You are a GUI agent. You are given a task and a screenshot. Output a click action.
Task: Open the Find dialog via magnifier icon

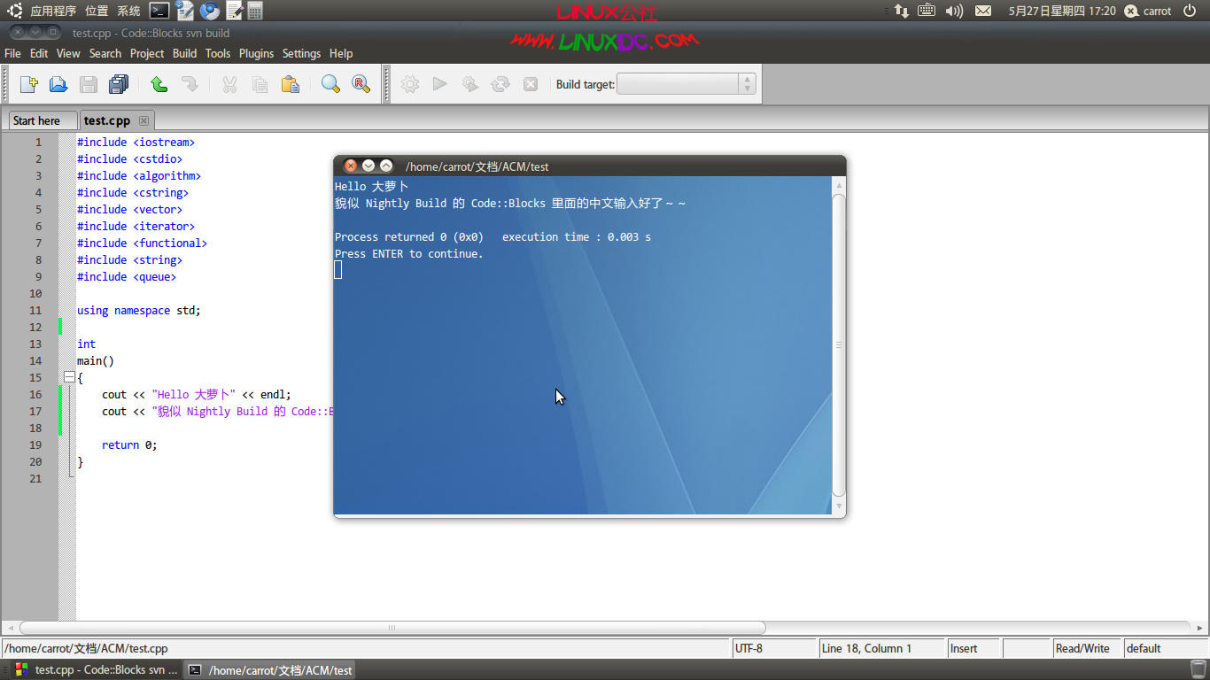tap(330, 83)
